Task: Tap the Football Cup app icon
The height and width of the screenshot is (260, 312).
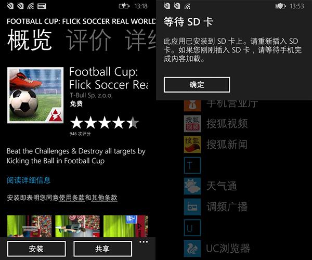Action: [x=35, y=95]
